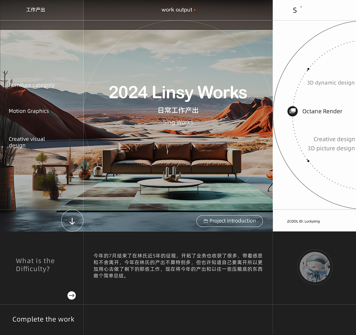Open Creative visual design menu item
The image size is (356, 335).
[x=27, y=142]
